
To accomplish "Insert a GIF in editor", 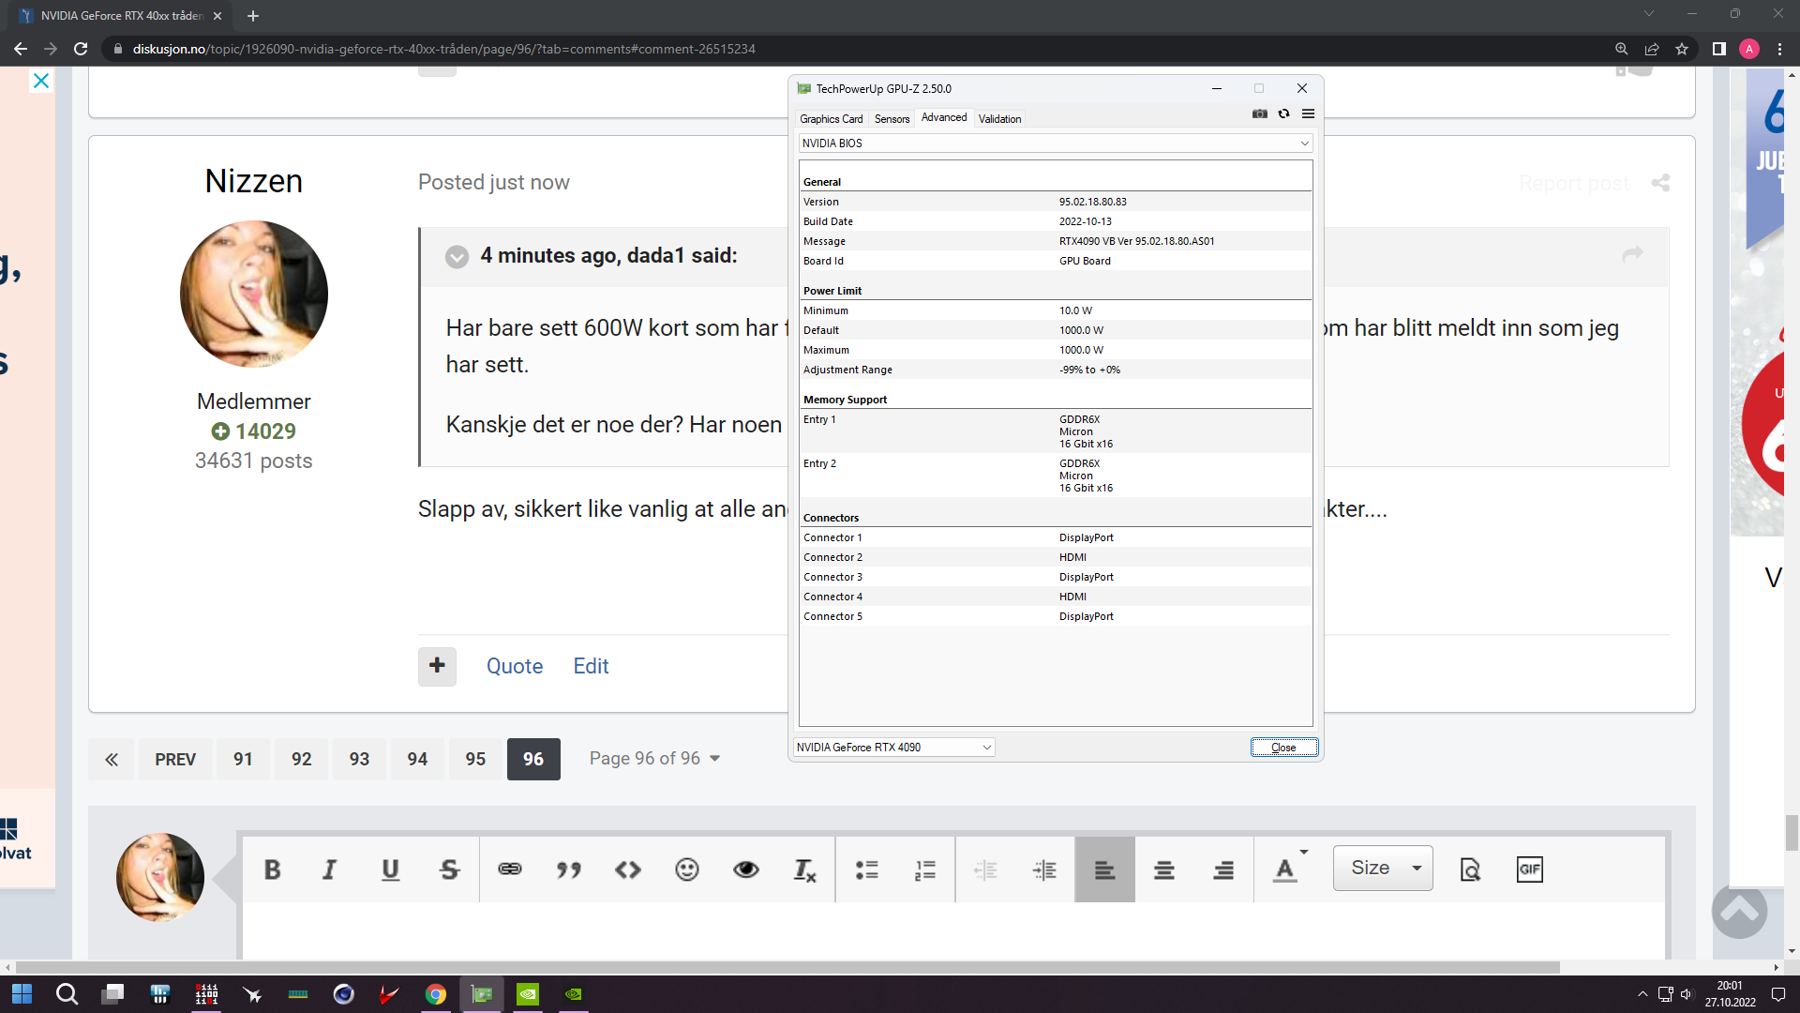I will pos(1529,869).
